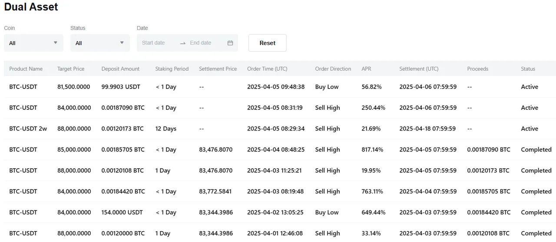The width and height of the screenshot is (556, 242).
Task: Click settlement date 2025-04-04 07:59:59
Action: point(428,191)
